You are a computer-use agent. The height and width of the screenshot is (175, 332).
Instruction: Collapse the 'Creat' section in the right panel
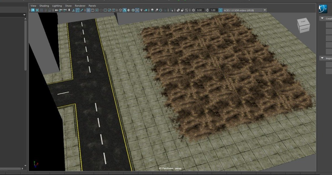pos(322,19)
